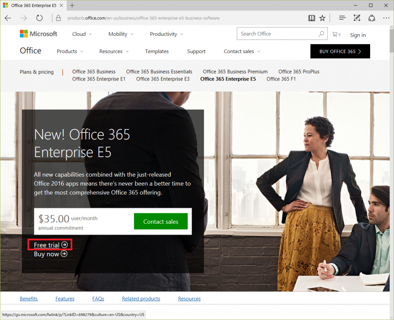
Task: Click the Free trial arrow icon
Action: click(65, 245)
